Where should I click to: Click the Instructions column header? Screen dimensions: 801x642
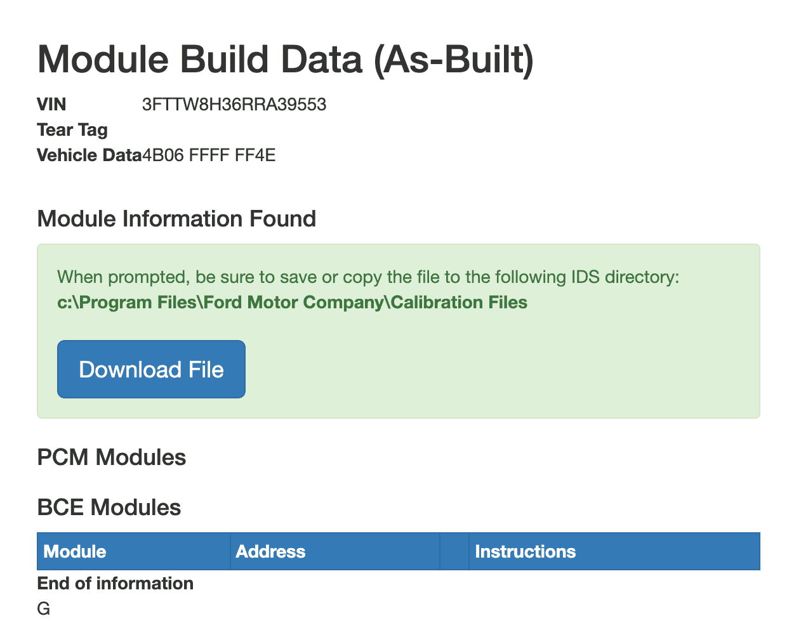point(525,551)
